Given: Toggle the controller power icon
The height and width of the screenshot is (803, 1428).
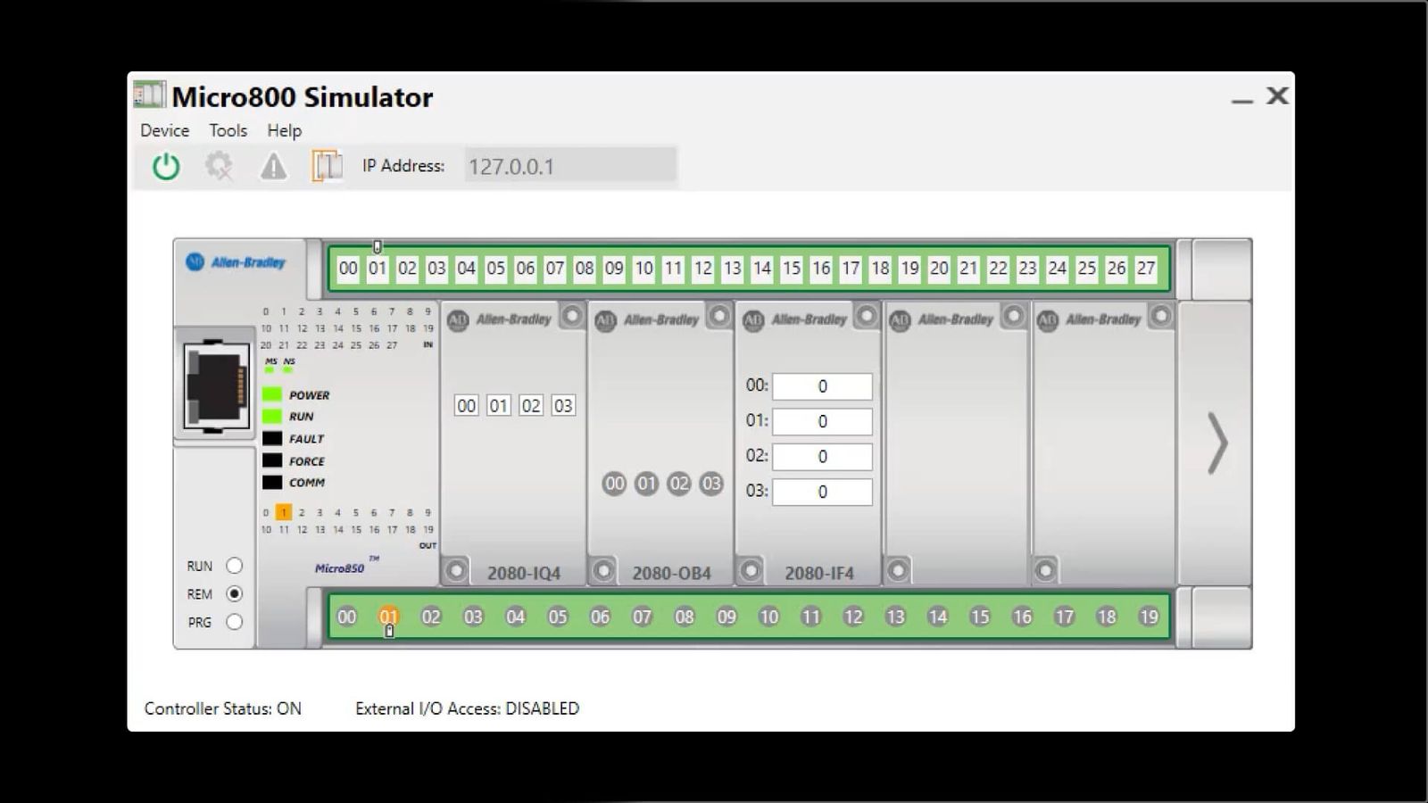Looking at the screenshot, I should tap(165, 166).
